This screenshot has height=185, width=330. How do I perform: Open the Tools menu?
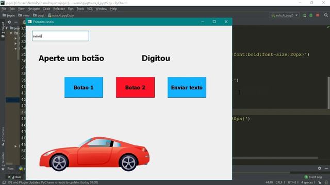[x=80, y=9]
